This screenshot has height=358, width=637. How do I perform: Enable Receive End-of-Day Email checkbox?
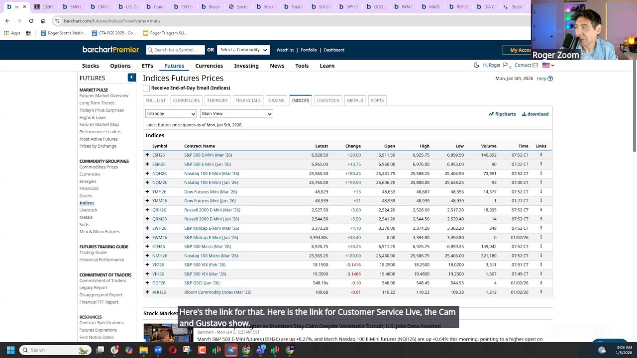(146, 88)
